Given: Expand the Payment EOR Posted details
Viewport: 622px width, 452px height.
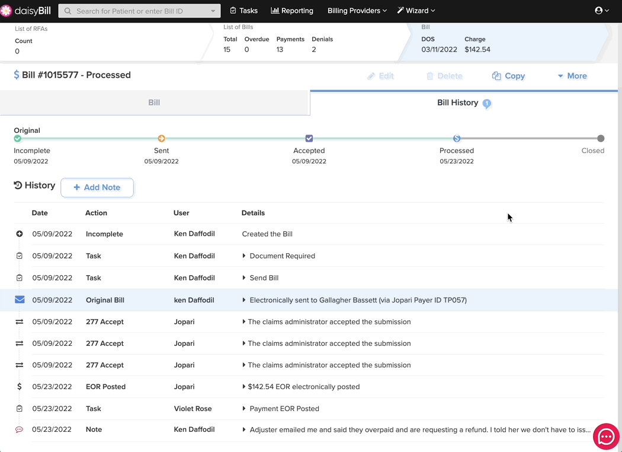Looking at the screenshot, I should (244, 408).
